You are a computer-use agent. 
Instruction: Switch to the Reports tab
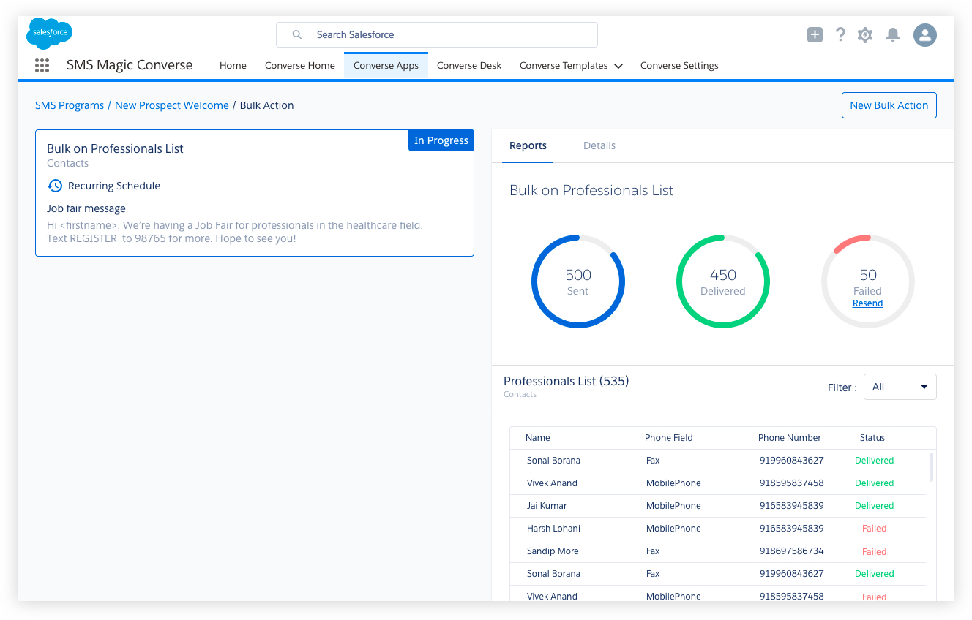click(x=528, y=145)
